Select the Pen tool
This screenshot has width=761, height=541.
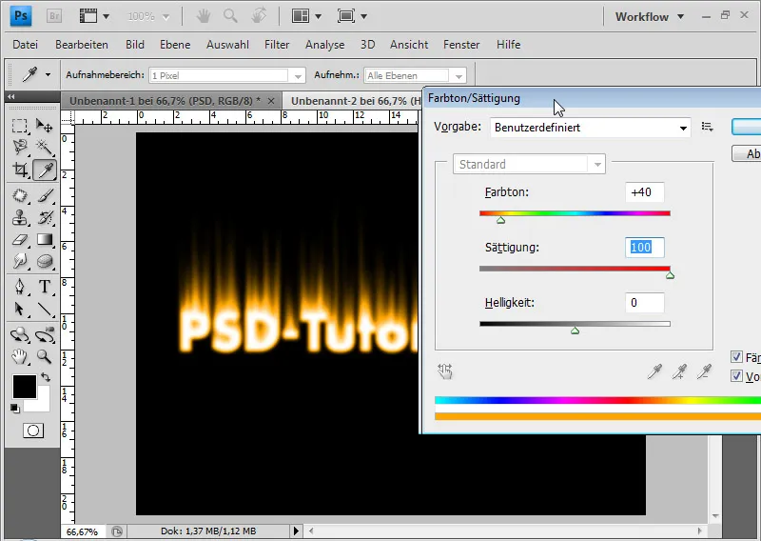[20, 287]
